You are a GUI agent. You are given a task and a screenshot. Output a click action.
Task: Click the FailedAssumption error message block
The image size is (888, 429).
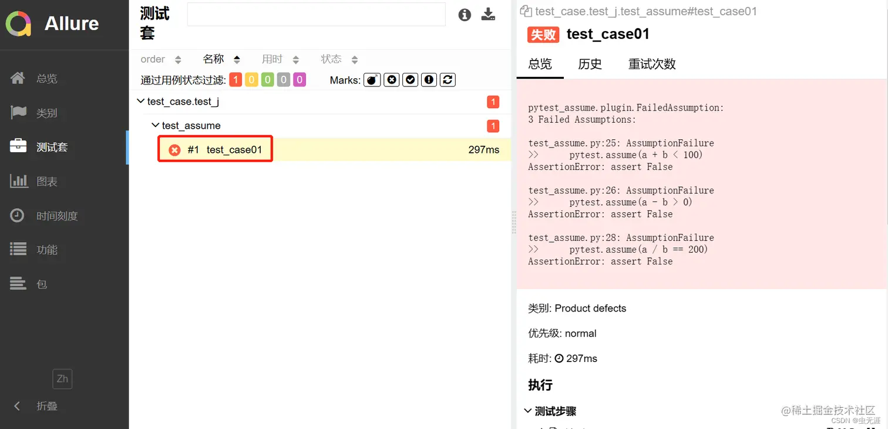coord(702,185)
